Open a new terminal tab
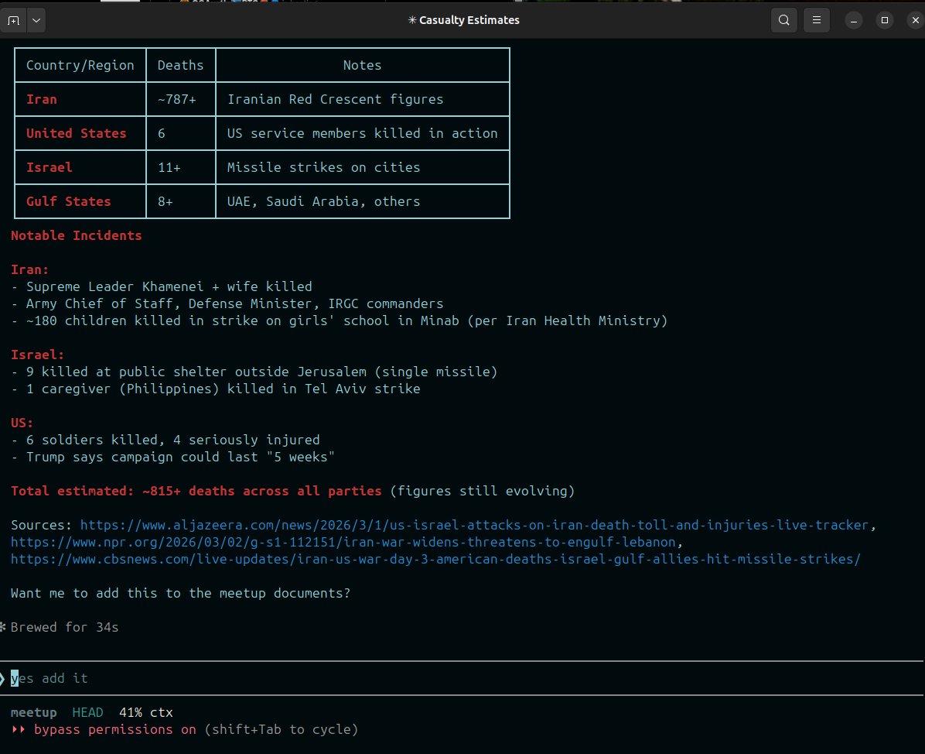 tap(14, 20)
